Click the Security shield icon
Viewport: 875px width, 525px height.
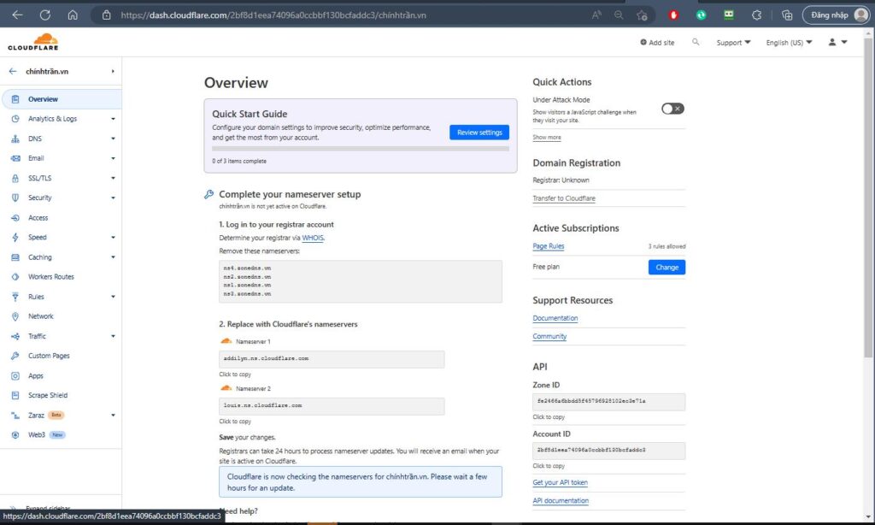(x=17, y=198)
